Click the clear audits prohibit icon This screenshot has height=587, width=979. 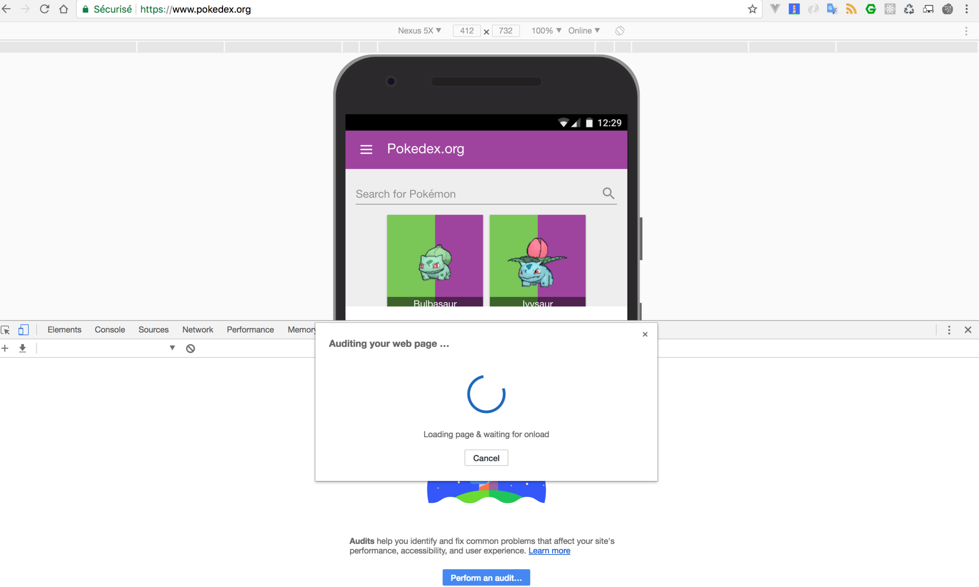tap(190, 348)
